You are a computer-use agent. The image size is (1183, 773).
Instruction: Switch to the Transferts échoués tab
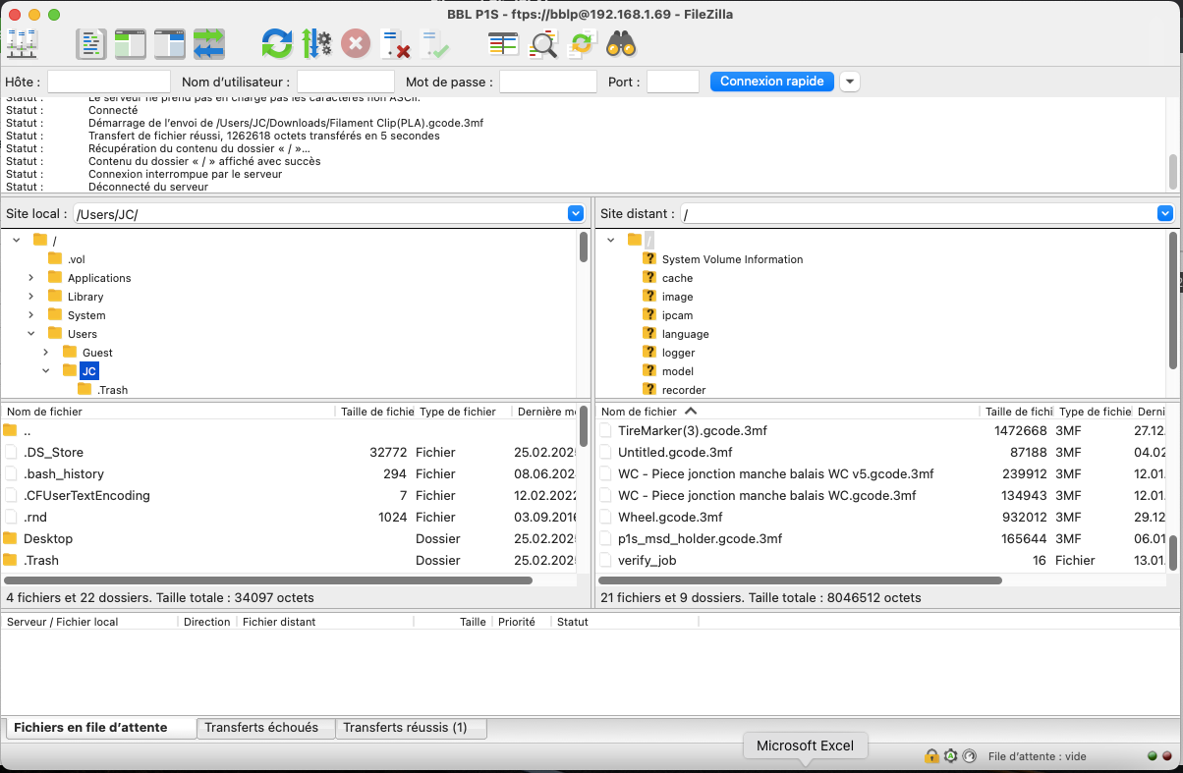pyautogui.click(x=261, y=728)
